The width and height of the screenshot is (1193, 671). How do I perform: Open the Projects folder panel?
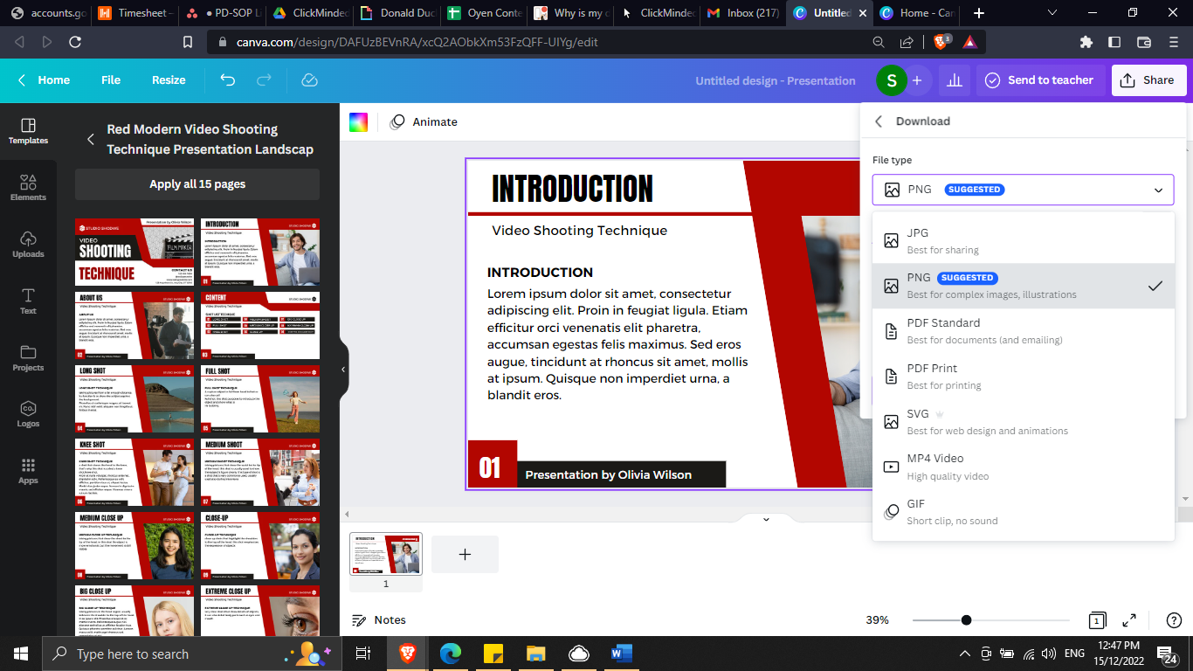pos(28,357)
